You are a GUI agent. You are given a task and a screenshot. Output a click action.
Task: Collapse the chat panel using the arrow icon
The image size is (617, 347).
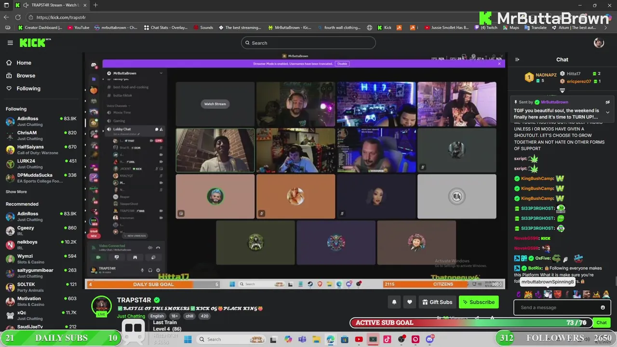[517, 60]
